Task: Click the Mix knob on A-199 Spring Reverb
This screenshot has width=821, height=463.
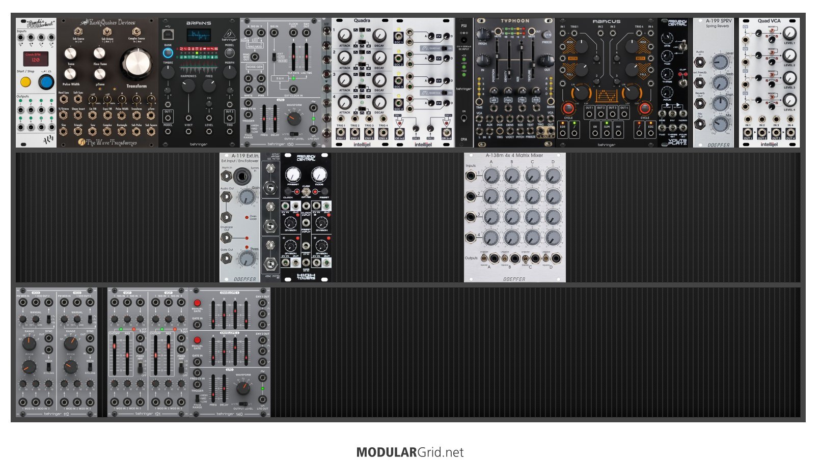Action: tap(720, 124)
